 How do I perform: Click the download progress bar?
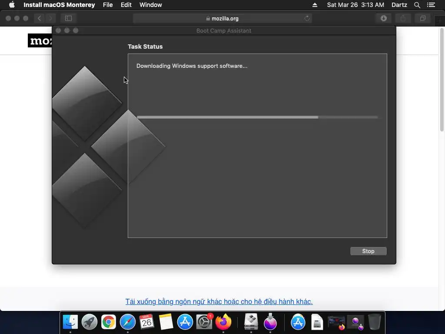pyautogui.click(x=257, y=117)
